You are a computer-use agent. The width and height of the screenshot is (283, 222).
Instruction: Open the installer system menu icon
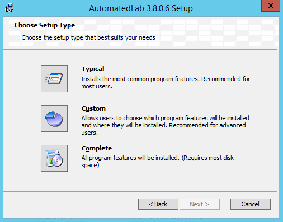9,8
